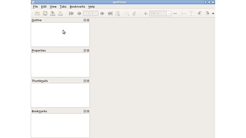Image resolution: width=246 pixels, height=138 pixels.
Task: Jump to the first page icon
Action: point(71,13)
